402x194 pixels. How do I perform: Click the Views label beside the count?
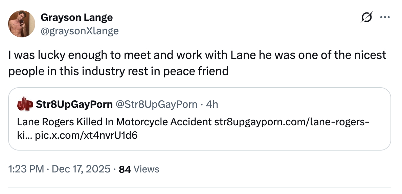tap(147, 169)
